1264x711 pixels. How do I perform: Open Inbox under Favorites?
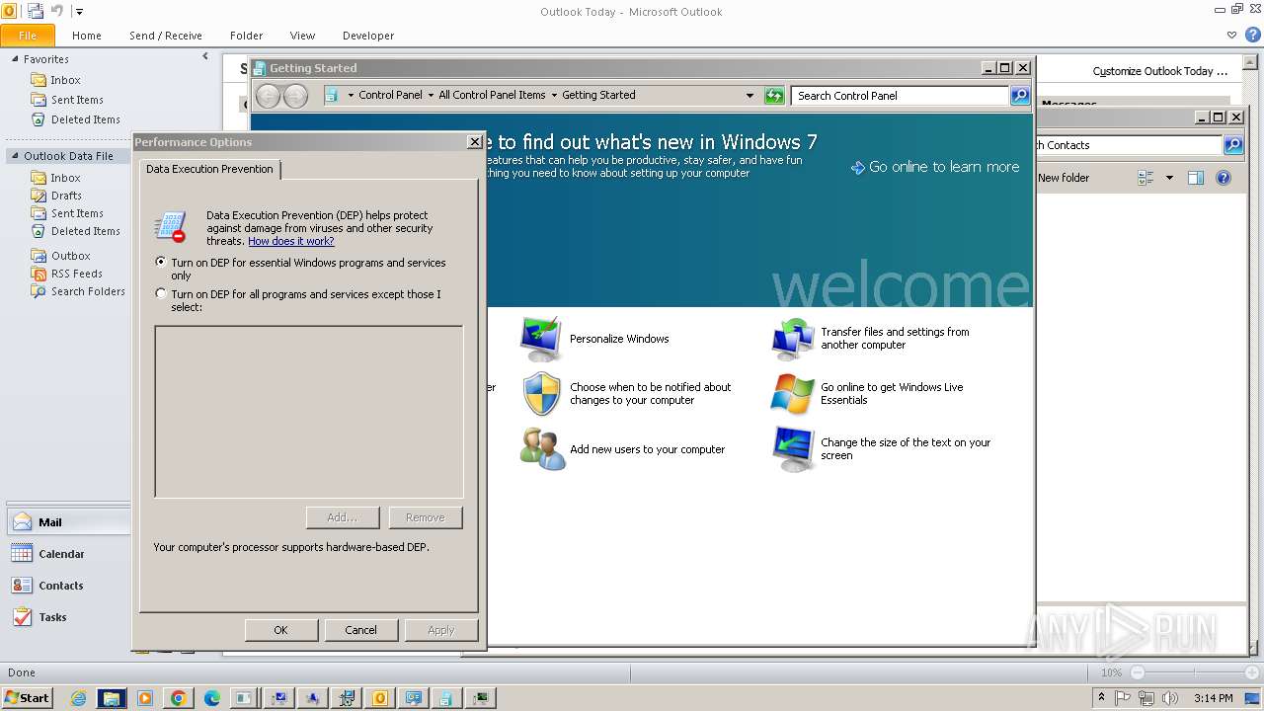[x=65, y=80]
